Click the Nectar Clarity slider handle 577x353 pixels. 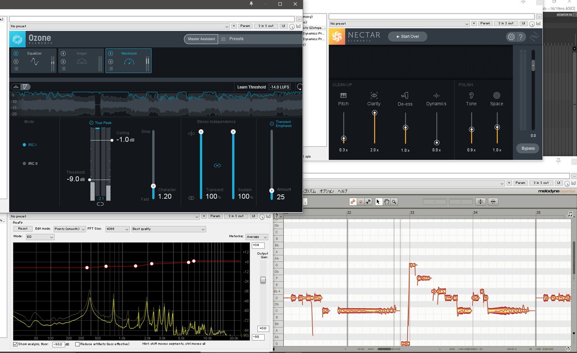(375, 113)
